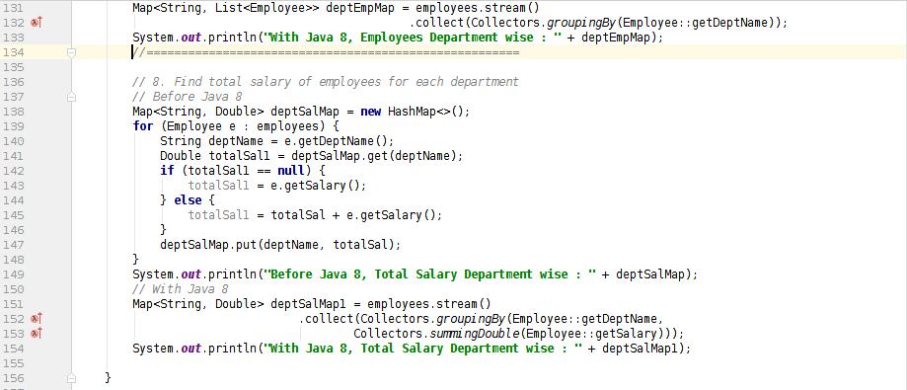Select line number 131 in the gutter
Image resolution: width=907 pixels, height=390 pixels.
point(14,8)
